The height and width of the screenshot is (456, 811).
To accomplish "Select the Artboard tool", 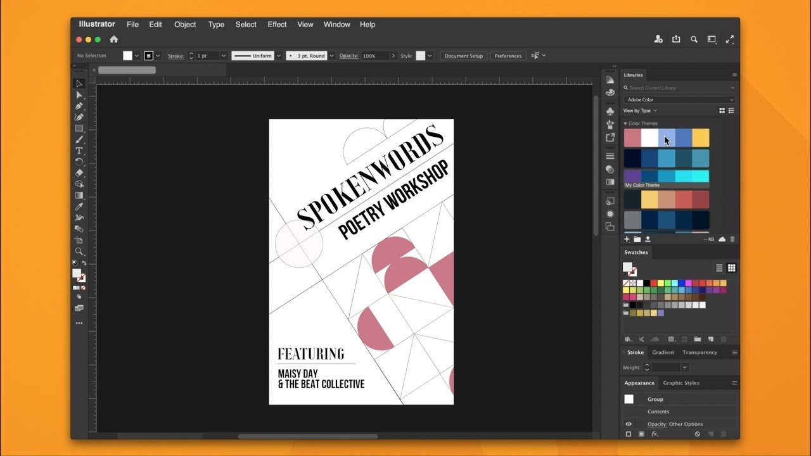I will pyautogui.click(x=79, y=240).
